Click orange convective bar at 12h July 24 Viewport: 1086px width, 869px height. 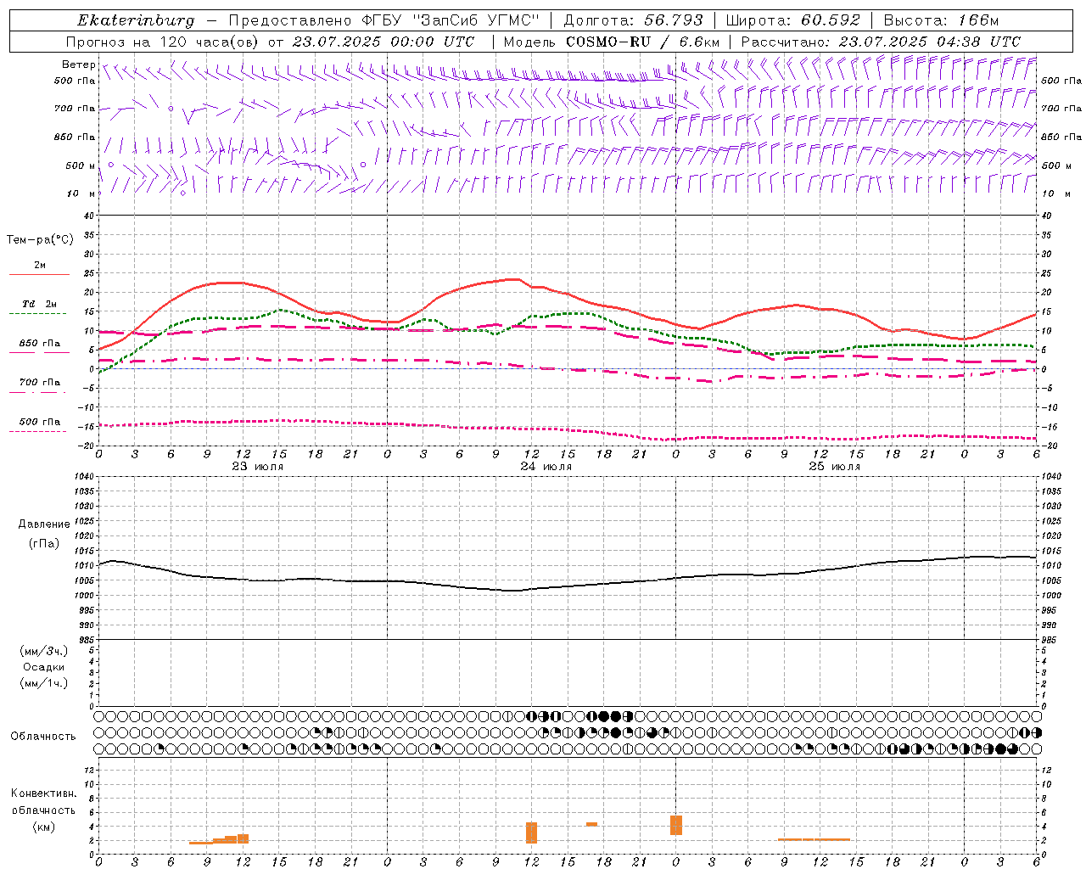(532, 833)
